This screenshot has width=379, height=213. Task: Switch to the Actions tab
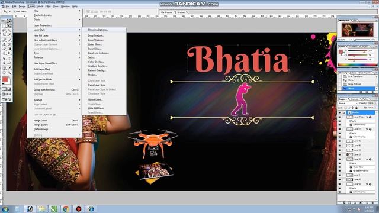[x=353, y=73]
